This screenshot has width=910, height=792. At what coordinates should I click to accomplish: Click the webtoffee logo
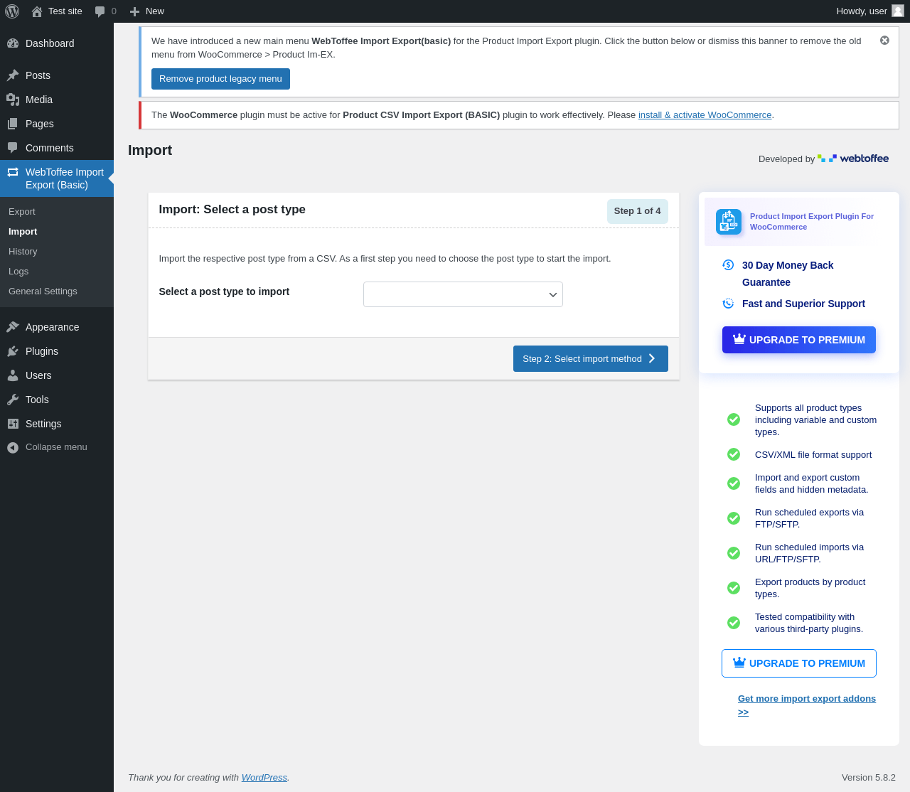pos(853,159)
